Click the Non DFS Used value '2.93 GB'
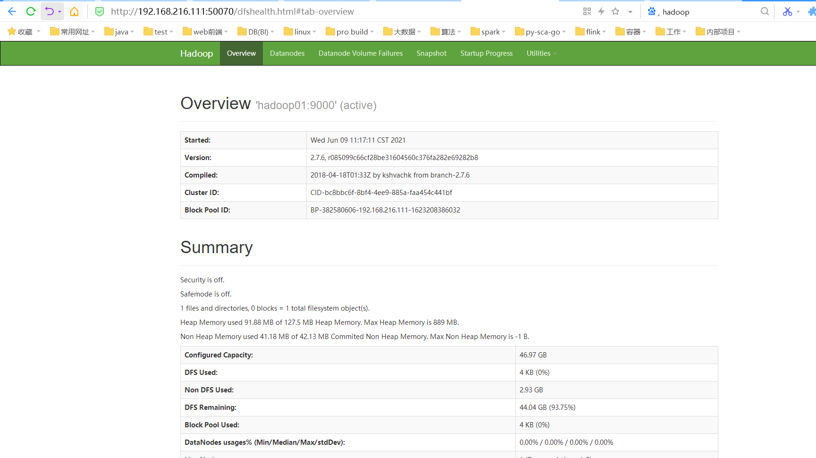This screenshot has width=816, height=458. [531, 390]
